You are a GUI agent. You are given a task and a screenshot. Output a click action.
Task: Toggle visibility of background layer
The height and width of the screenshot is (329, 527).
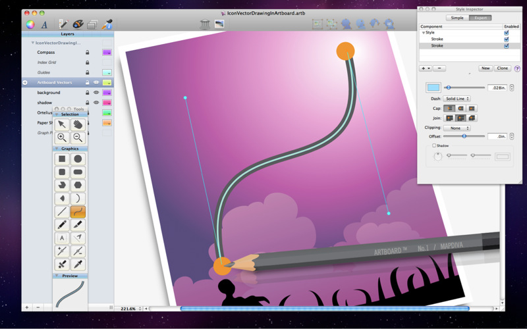[96, 93]
